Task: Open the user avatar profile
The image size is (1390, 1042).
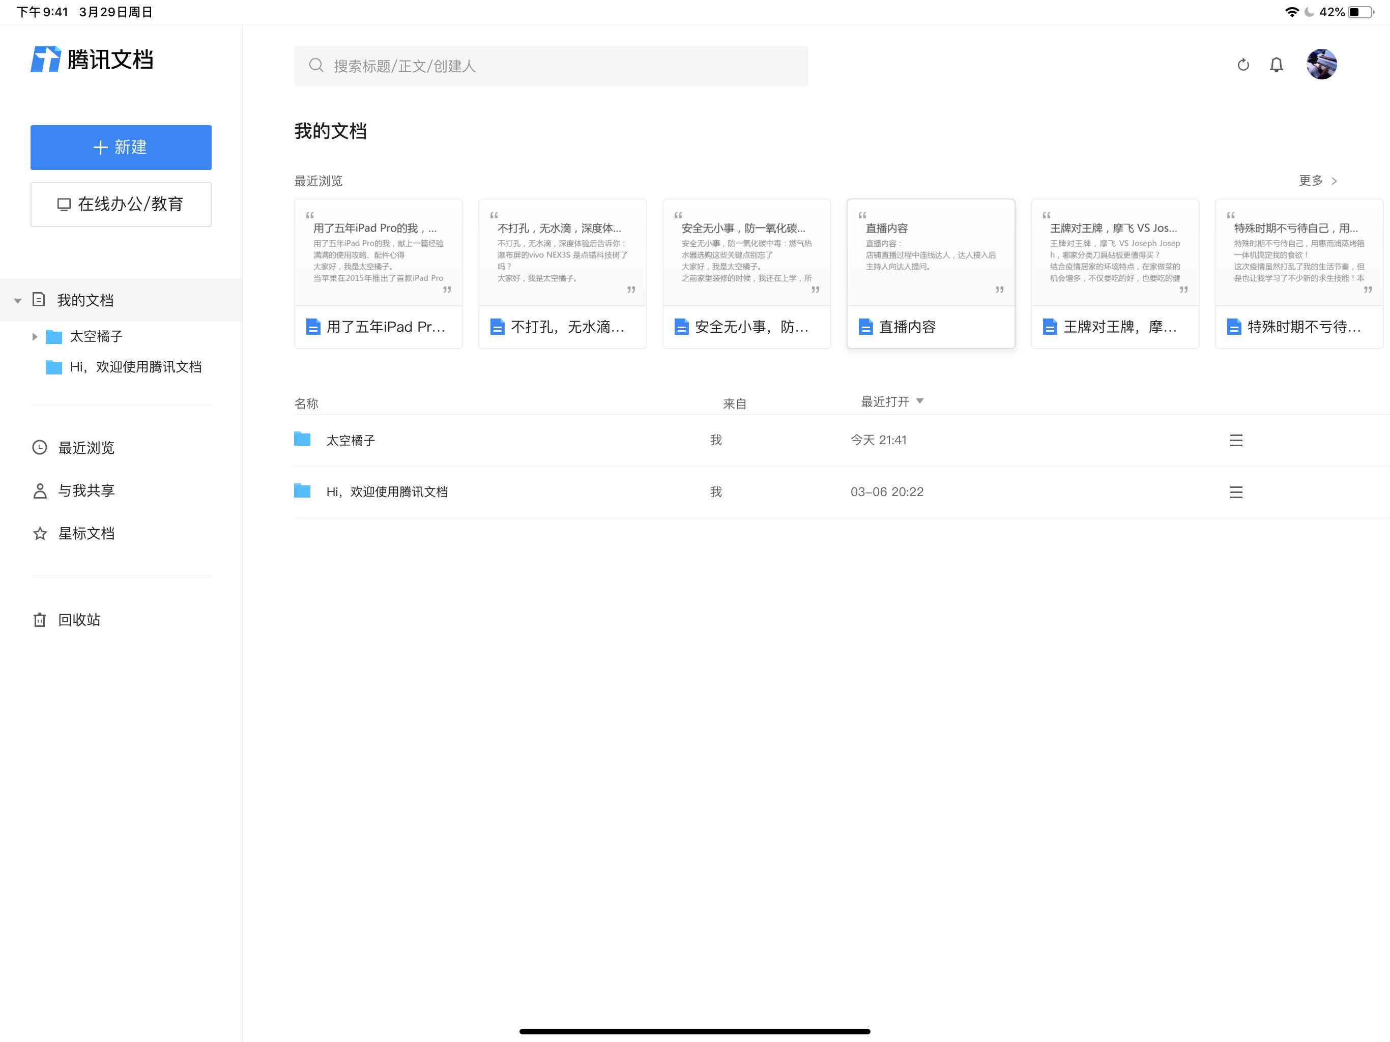Action: coord(1321,64)
